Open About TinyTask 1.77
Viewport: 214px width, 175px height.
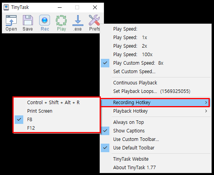155,168
